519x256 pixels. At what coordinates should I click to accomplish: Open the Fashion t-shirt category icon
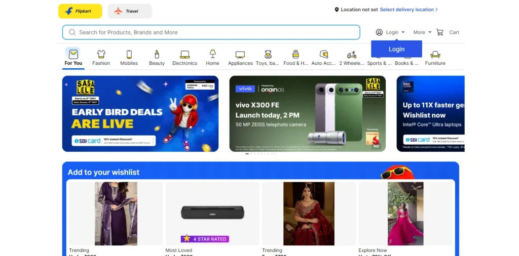101,54
